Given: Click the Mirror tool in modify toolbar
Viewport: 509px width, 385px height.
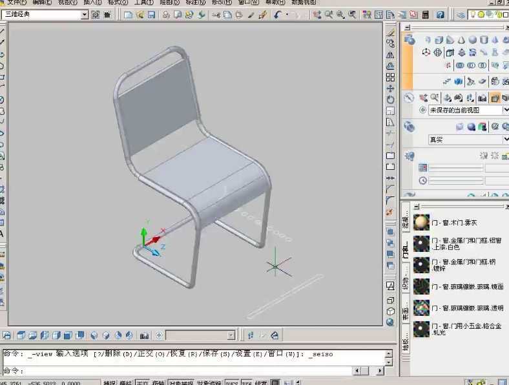Looking at the screenshot, I should tap(390, 55).
